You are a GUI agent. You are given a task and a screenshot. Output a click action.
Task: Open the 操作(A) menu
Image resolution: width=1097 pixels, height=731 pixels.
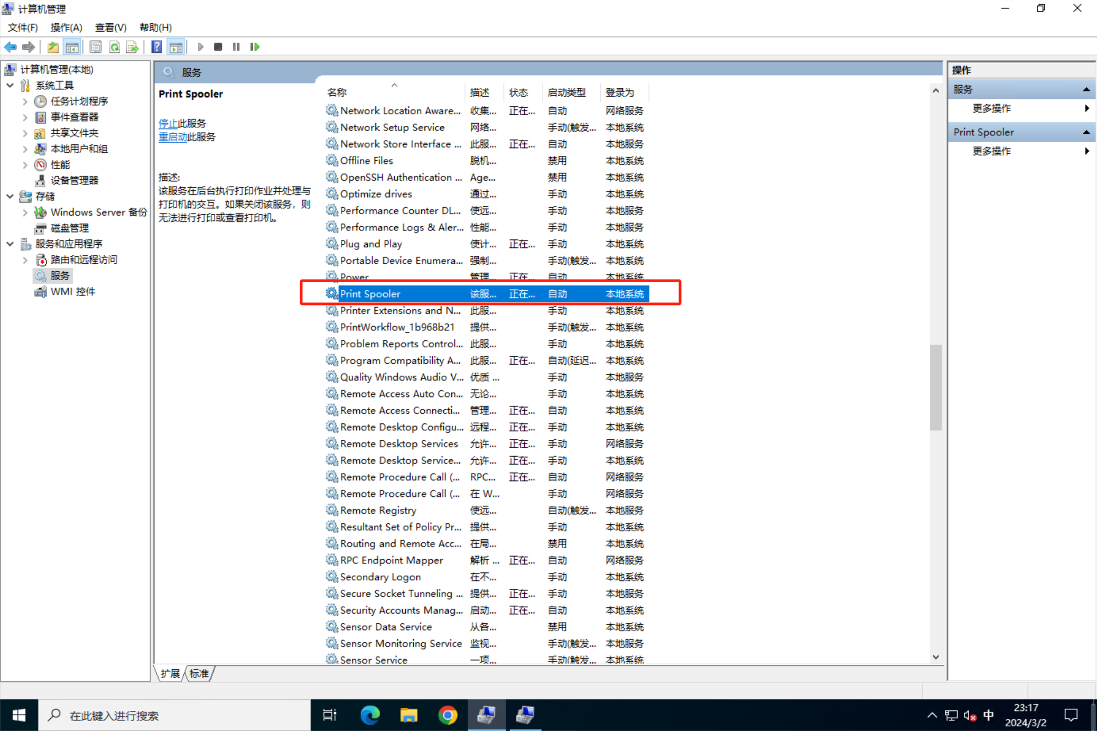66,27
